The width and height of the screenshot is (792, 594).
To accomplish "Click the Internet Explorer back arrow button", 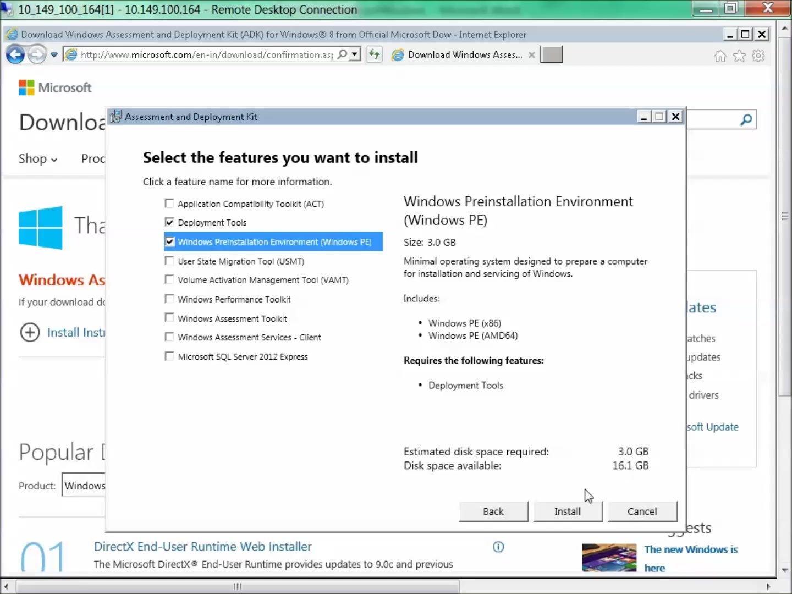I will coord(15,54).
